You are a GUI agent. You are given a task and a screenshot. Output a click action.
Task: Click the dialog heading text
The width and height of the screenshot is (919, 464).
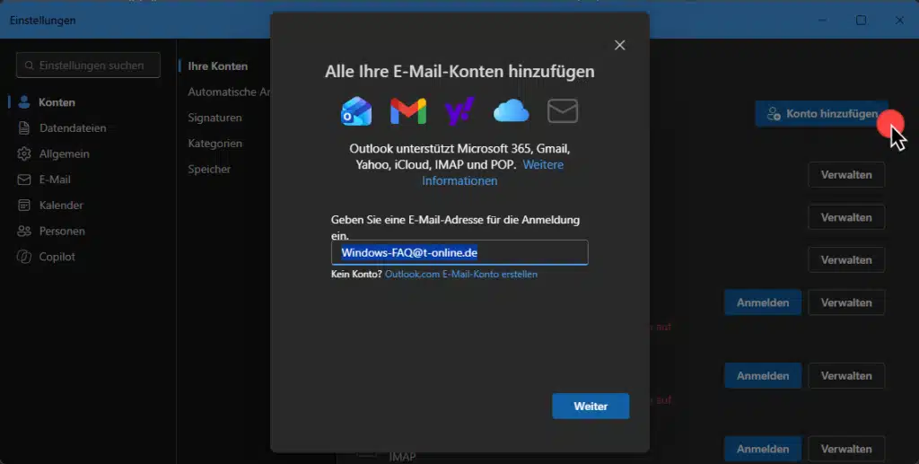pos(459,72)
